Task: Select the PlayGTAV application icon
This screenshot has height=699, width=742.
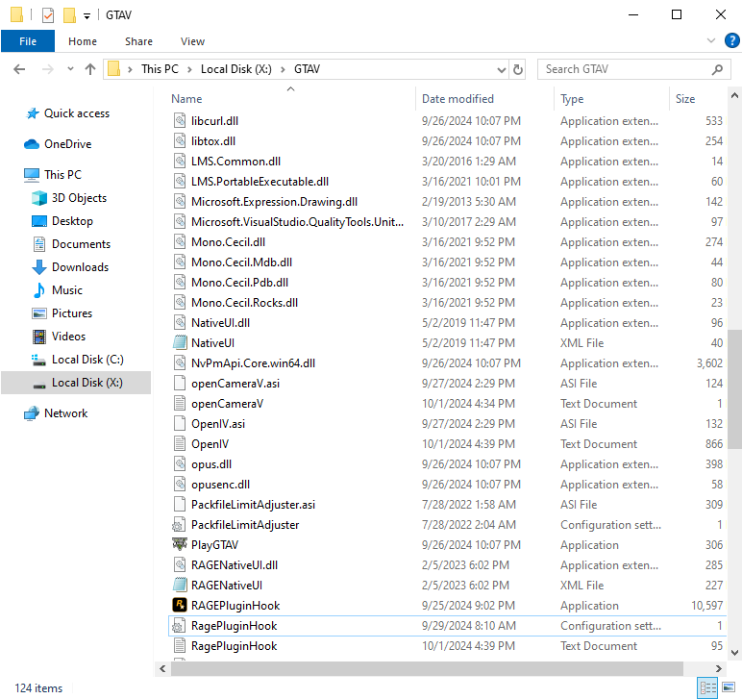Action: tap(179, 545)
